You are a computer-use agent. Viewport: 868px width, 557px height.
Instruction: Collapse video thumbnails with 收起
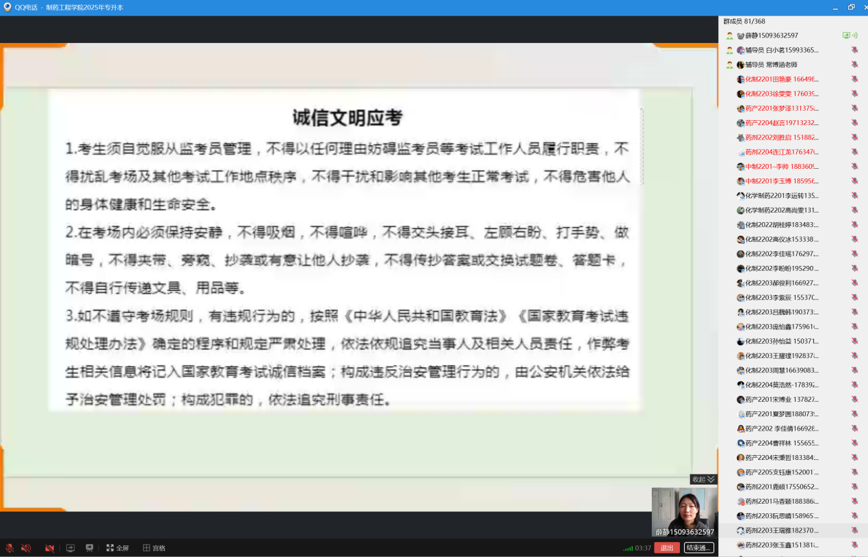pos(702,479)
